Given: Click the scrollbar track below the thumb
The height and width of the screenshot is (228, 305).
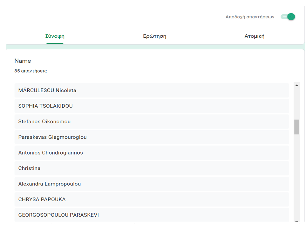Looking at the screenshot, I should [297, 177].
